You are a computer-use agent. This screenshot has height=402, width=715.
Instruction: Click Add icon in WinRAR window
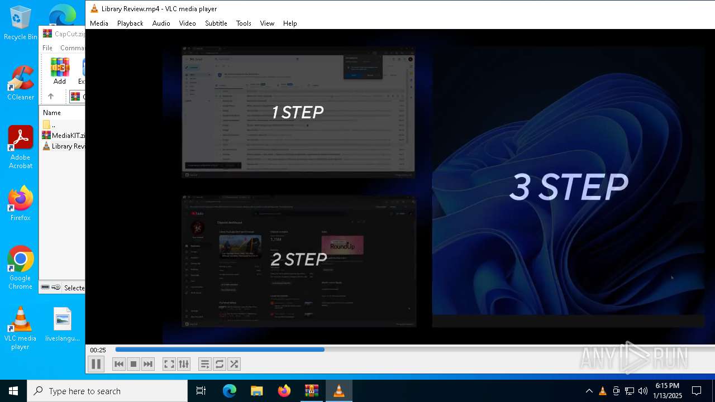point(60,71)
